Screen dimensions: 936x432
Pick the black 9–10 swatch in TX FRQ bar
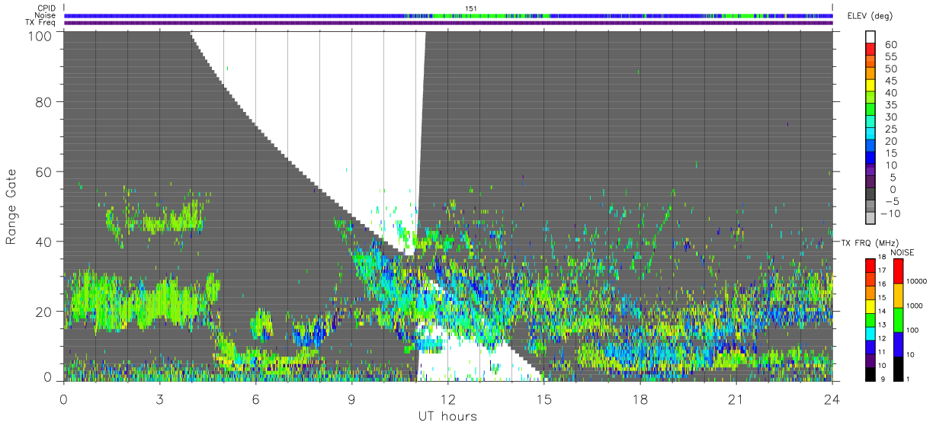coord(871,373)
